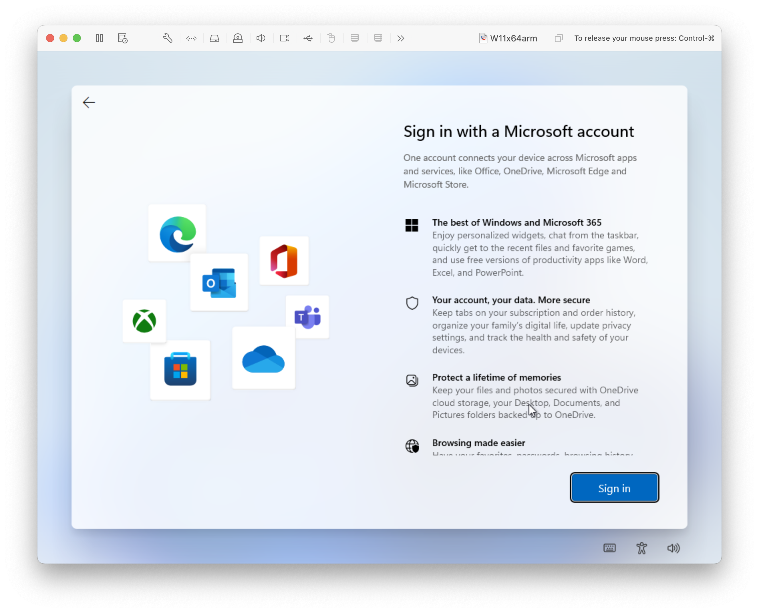Open the on-screen keyboard icon

click(610, 548)
